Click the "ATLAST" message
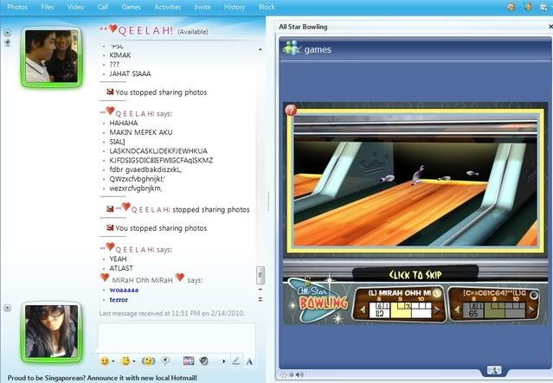Screen dimensions: 553x383 121,268
